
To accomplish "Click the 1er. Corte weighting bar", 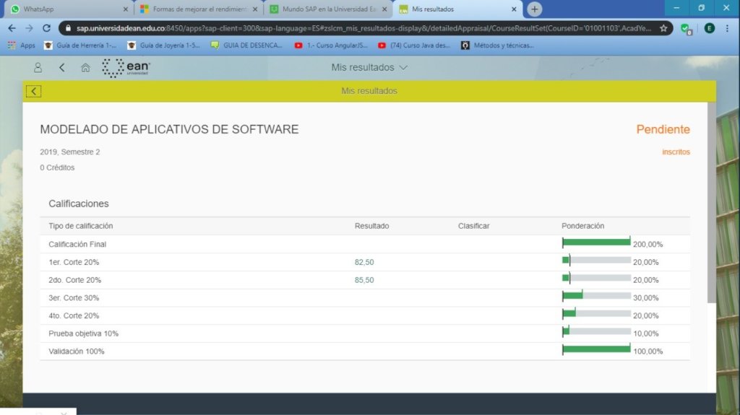I will (x=596, y=261).
